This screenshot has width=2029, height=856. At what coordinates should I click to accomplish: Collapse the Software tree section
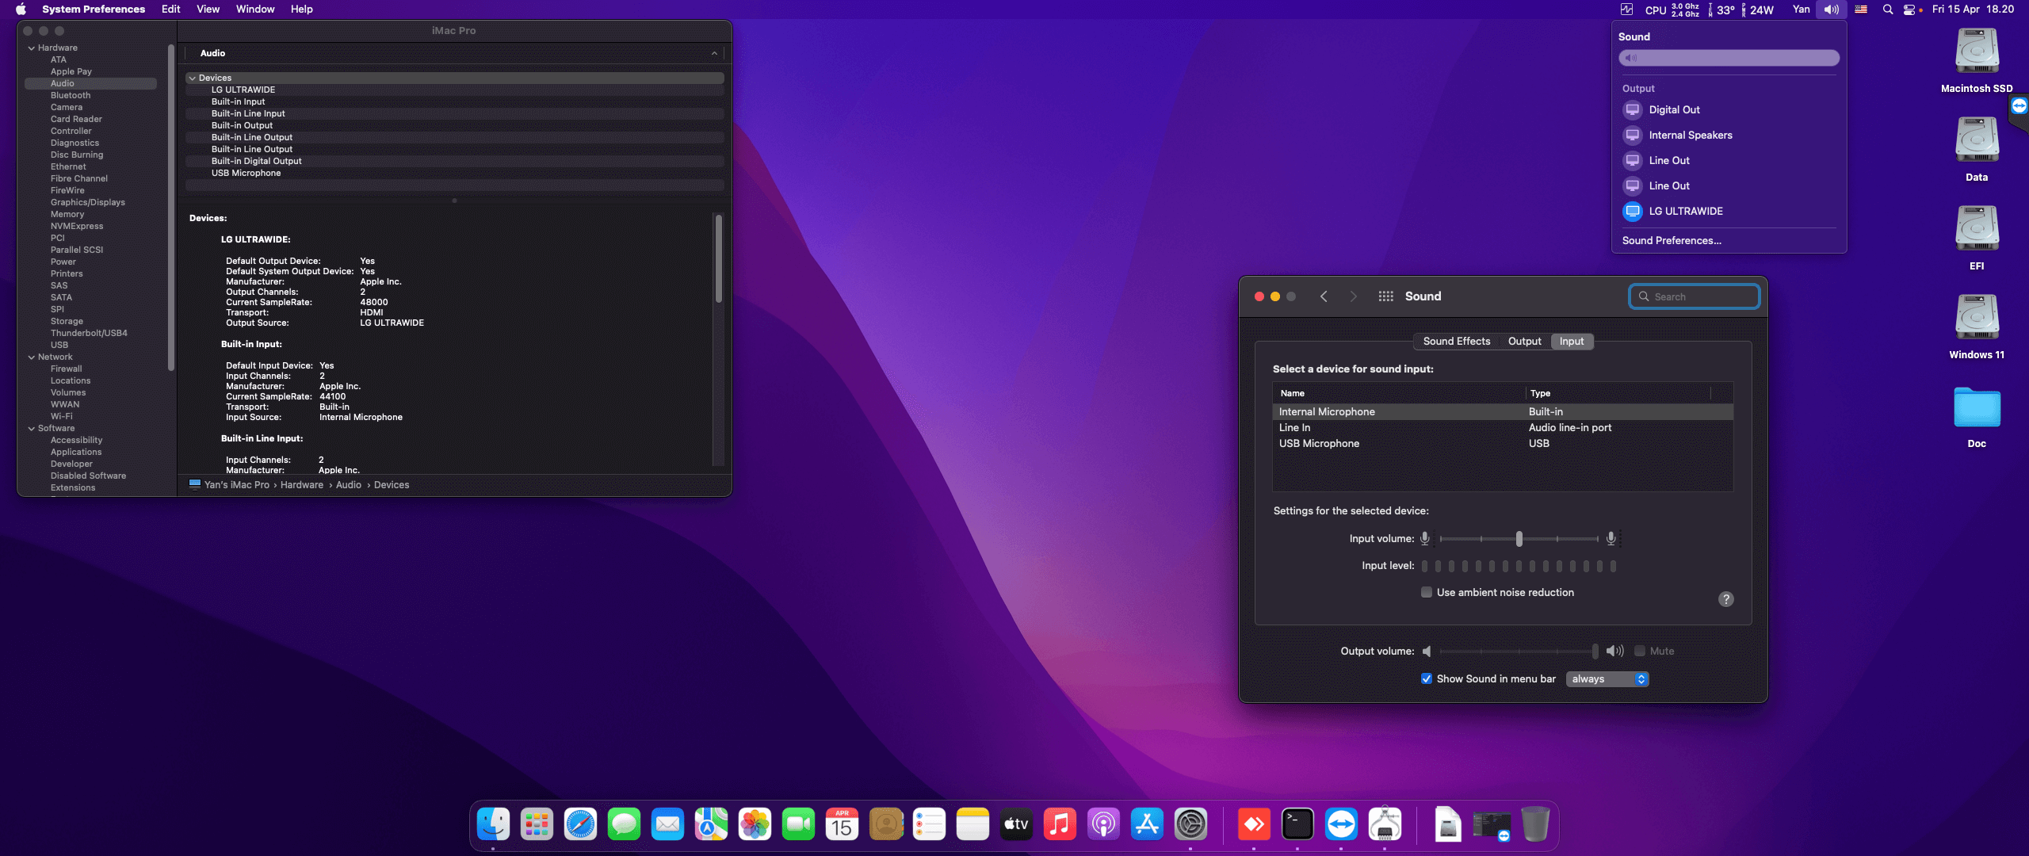(x=32, y=429)
